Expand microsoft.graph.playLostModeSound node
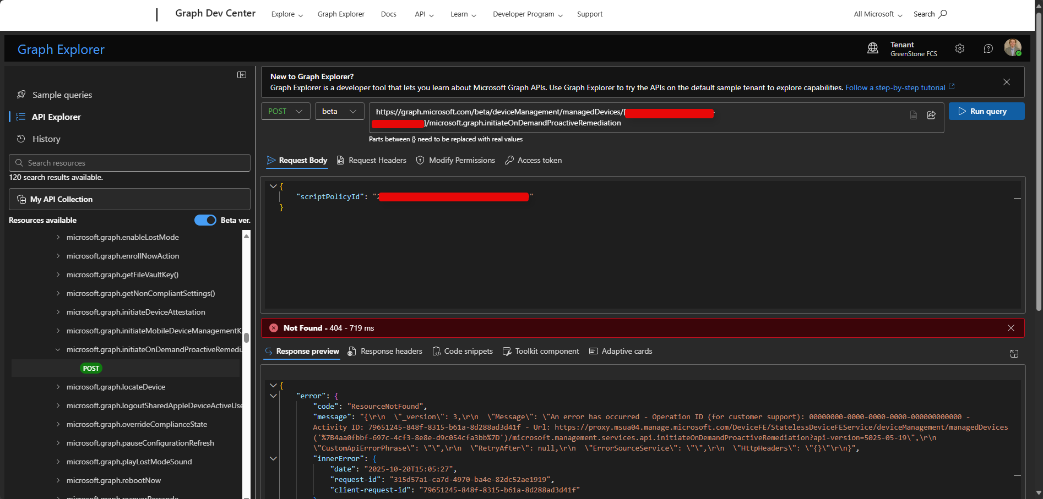This screenshot has width=1043, height=499. click(x=58, y=462)
